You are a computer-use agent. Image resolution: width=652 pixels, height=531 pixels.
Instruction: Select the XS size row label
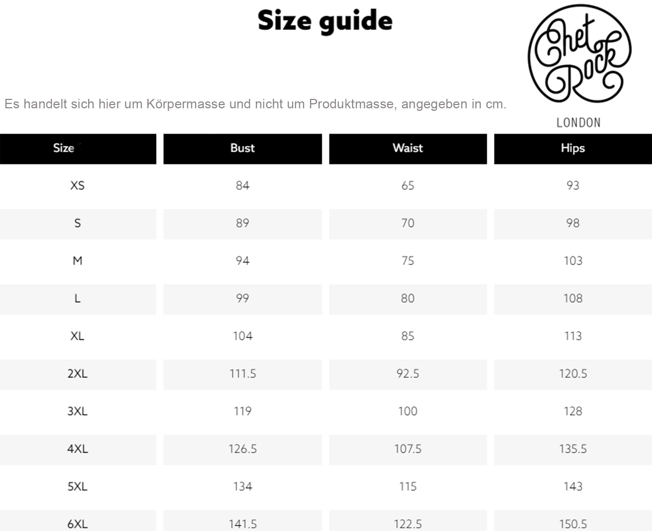pyautogui.click(x=77, y=185)
